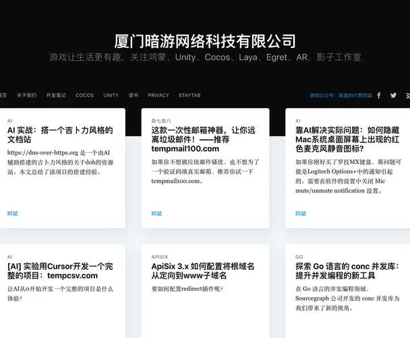This screenshot has height=338, width=410.
Task: Click the GO category tag
Action: click(x=299, y=257)
